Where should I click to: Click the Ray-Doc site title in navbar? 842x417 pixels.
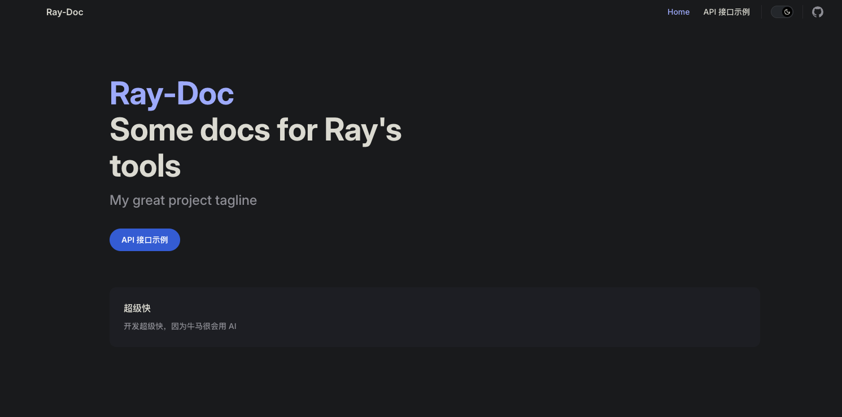pos(65,12)
